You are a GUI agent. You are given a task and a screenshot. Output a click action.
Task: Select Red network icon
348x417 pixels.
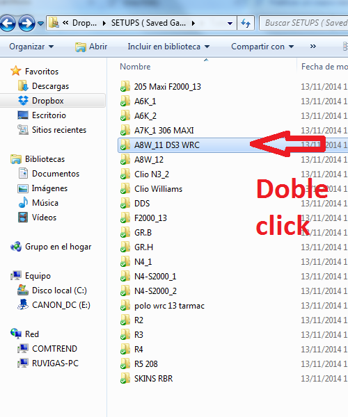16,334
